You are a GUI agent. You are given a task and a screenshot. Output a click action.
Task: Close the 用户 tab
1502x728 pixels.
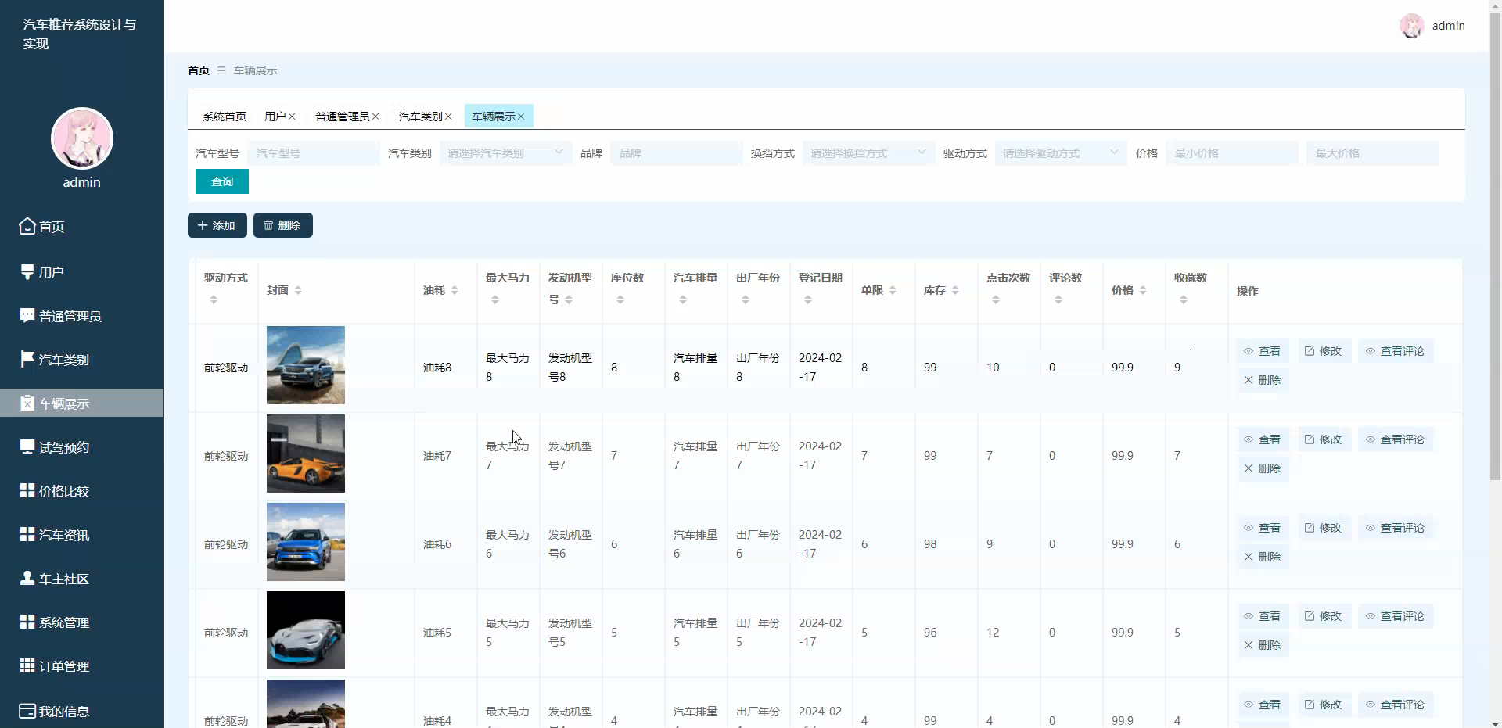pyautogui.click(x=292, y=117)
